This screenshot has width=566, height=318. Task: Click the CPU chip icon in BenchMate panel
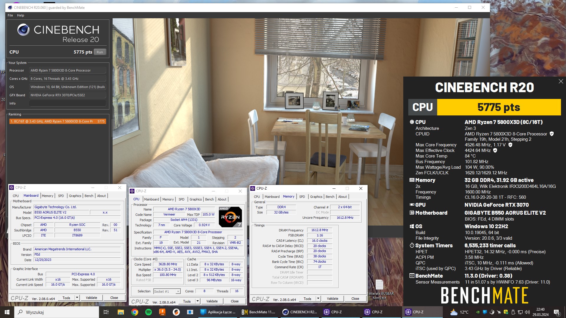(x=412, y=122)
